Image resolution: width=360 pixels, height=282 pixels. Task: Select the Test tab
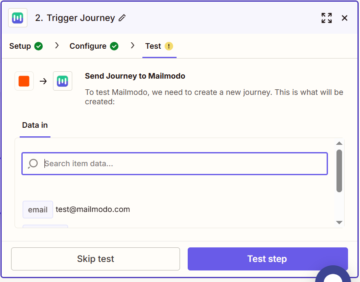click(x=153, y=46)
